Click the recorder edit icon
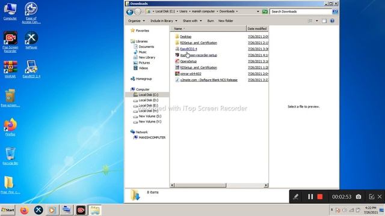385x216 pixels. (372, 197)
